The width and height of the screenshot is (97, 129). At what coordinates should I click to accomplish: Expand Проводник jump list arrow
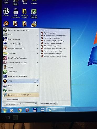(x=37, y=54)
